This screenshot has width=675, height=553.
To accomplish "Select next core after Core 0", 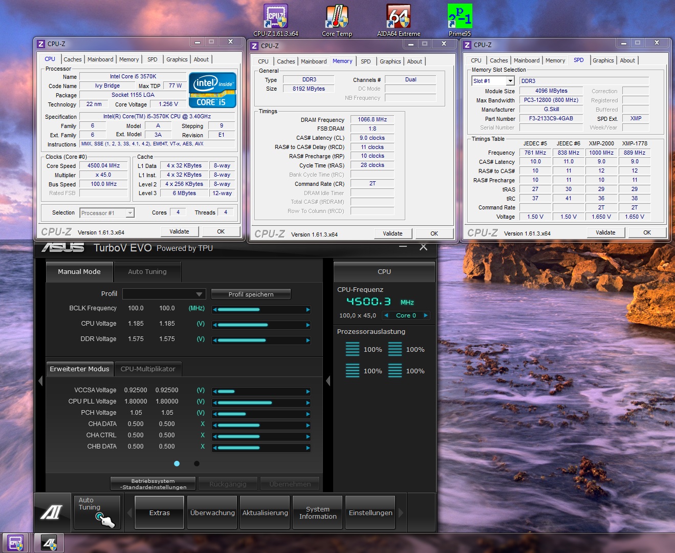I will click(425, 315).
